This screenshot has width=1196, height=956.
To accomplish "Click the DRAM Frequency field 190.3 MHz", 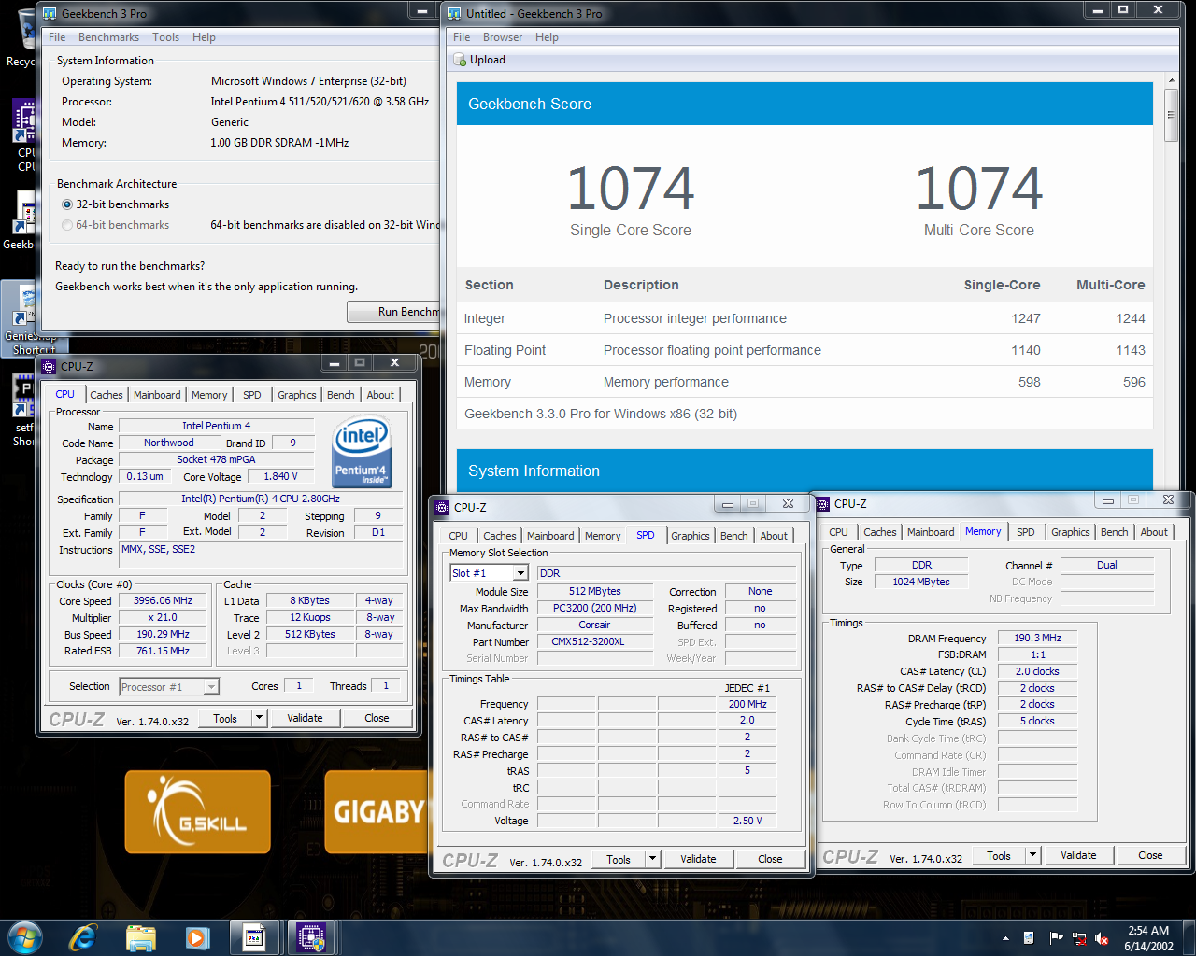I will pyautogui.click(x=1037, y=638).
